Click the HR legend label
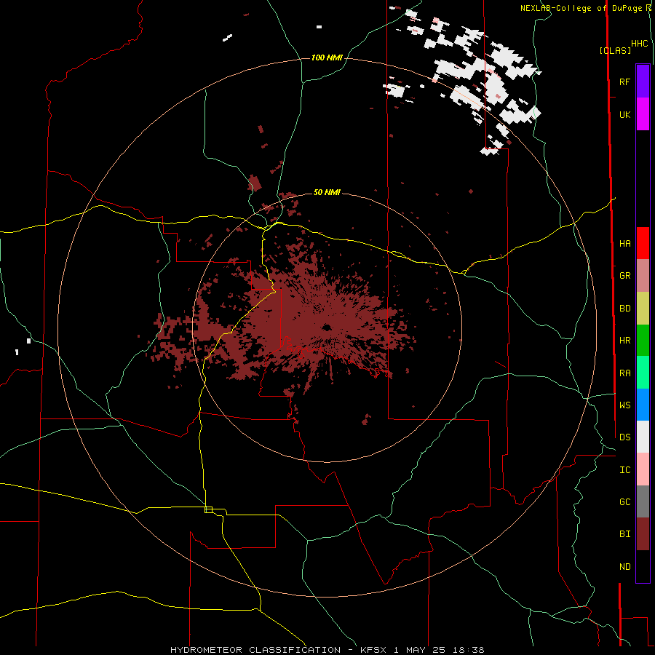The width and height of the screenshot is (655, 655). 624,341
